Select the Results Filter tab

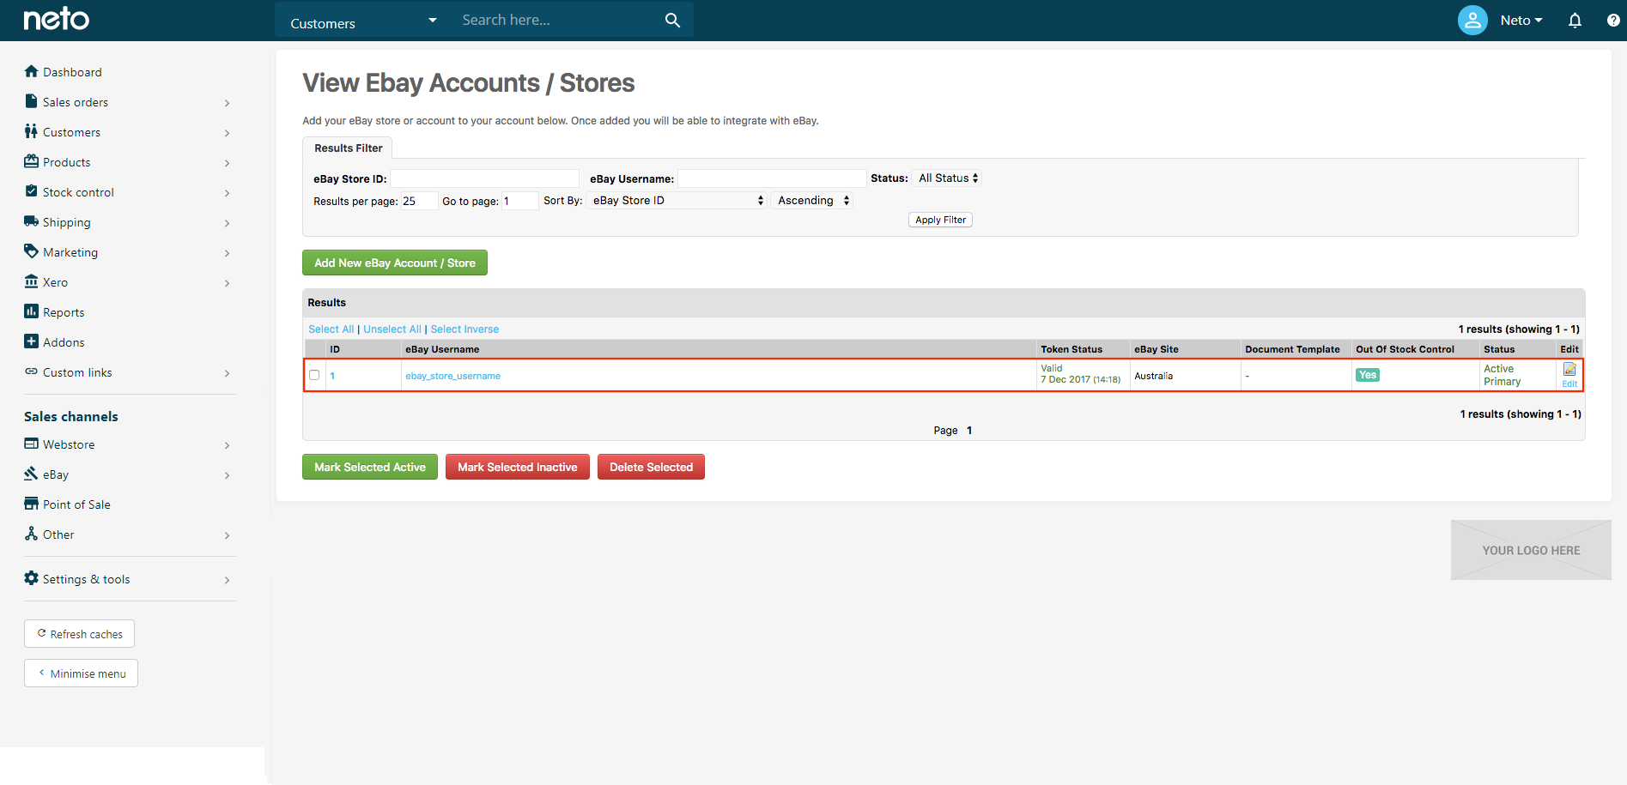tap(348, 148)
